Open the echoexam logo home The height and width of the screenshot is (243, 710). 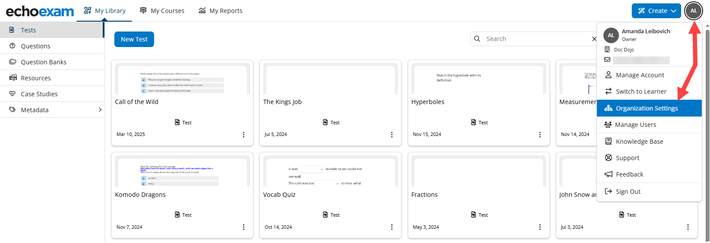coord(40,11)
